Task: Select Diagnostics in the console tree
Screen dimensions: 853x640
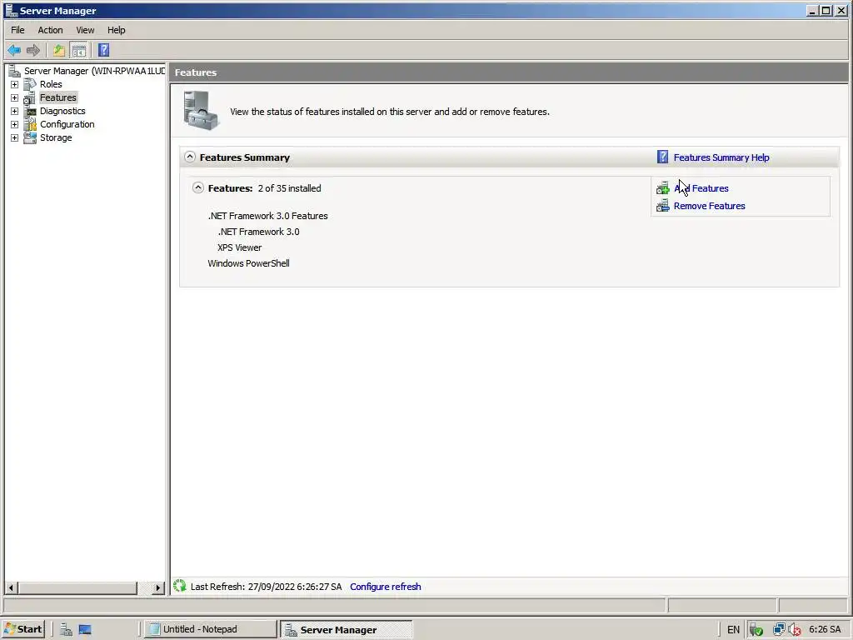Action: click(x=62, y=111)
